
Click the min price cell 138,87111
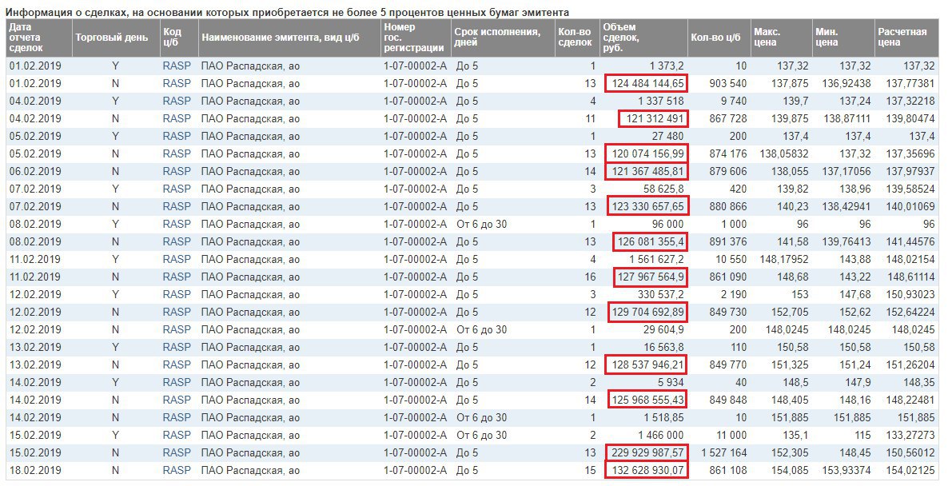pos(846,118)
